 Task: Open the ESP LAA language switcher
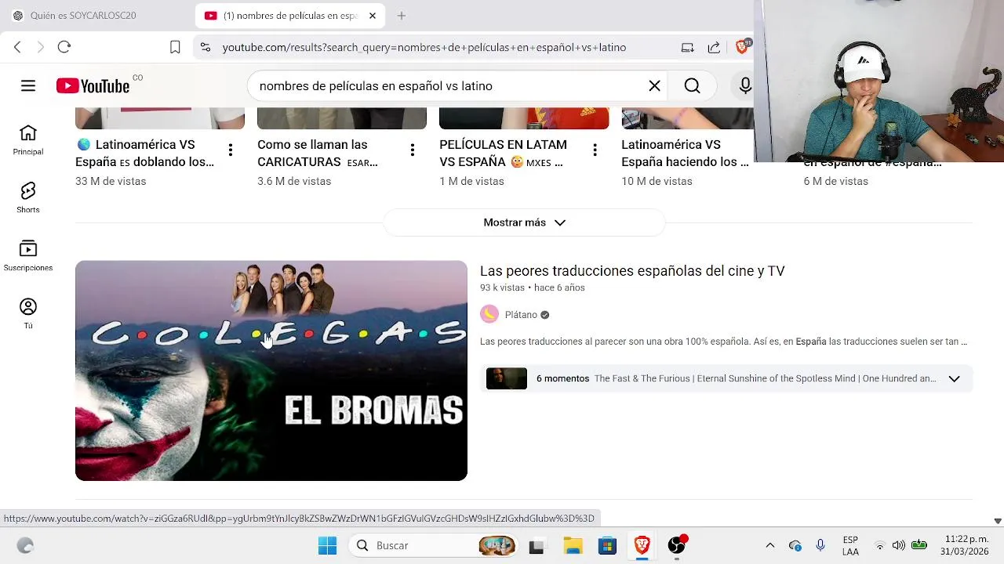coord(850,545)
